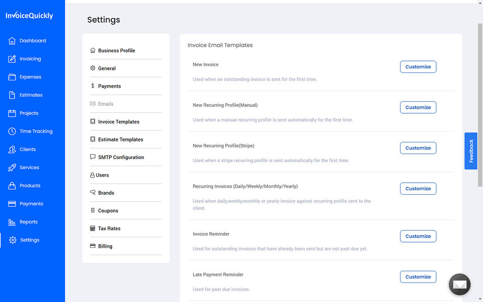Click the dollar sign icon beside Payments

click(x=93, y=86)
